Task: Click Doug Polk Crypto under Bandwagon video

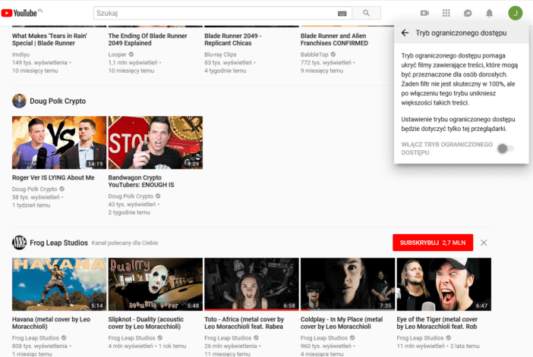Action: tap(131, 196)
